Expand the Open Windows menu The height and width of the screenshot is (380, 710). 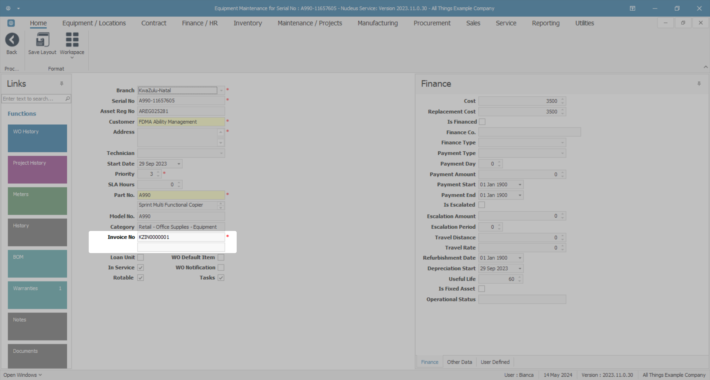(x=23, y=375)
